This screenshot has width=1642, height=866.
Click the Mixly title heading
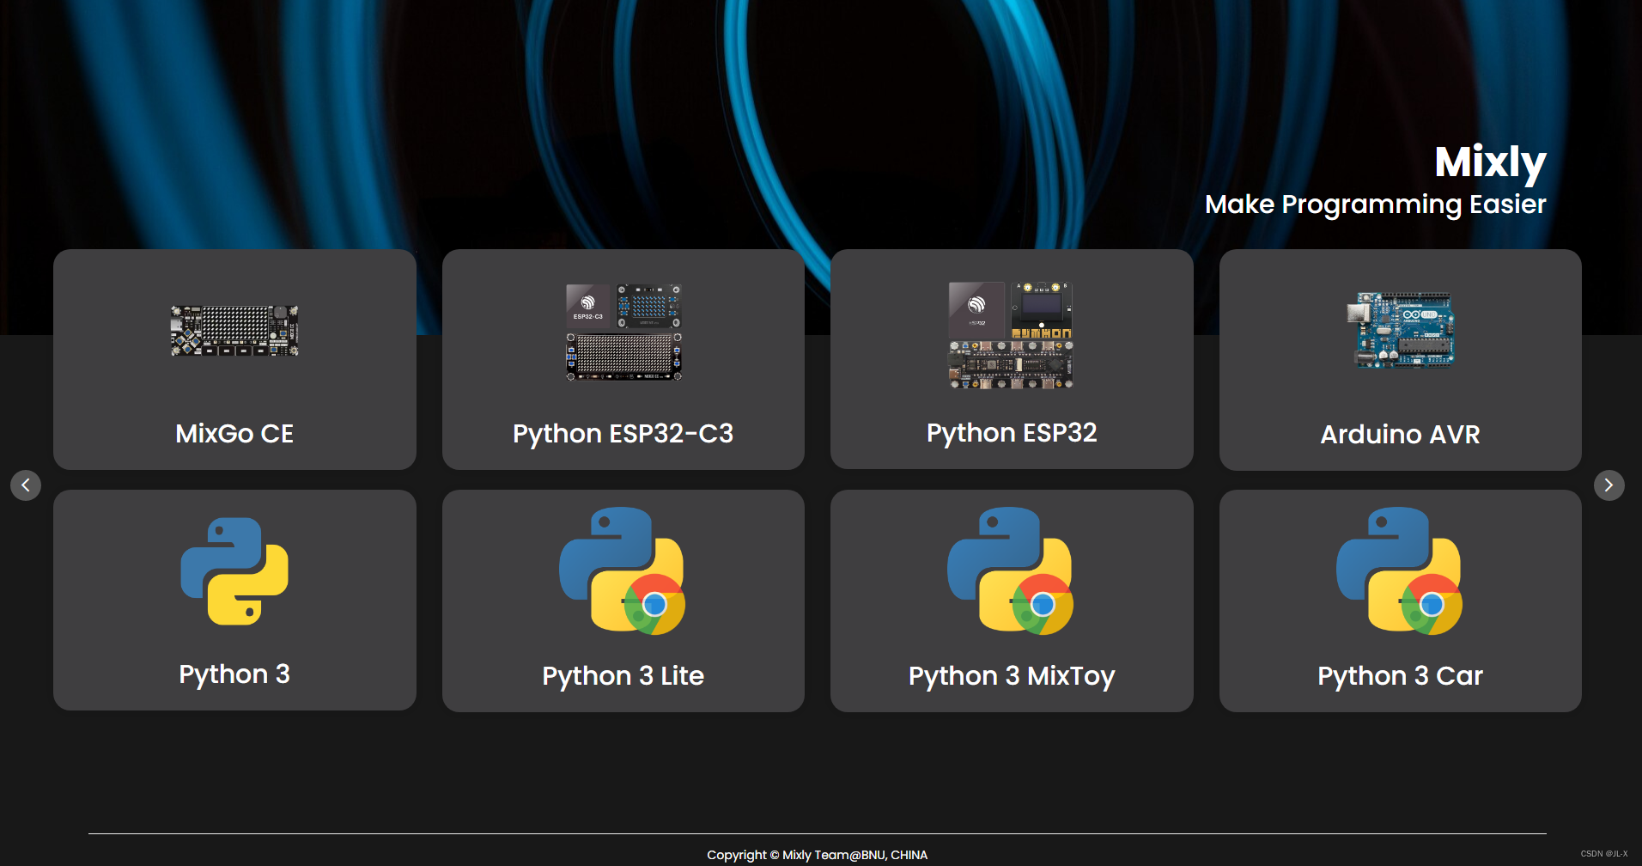point(1491,162)
